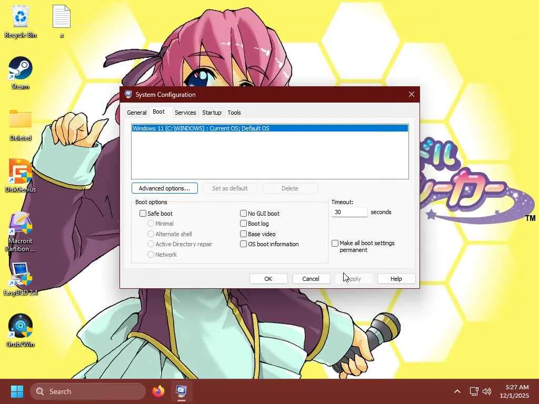Open Help for System Configuration
Screen dimensions: 539x404
point(396,279)
